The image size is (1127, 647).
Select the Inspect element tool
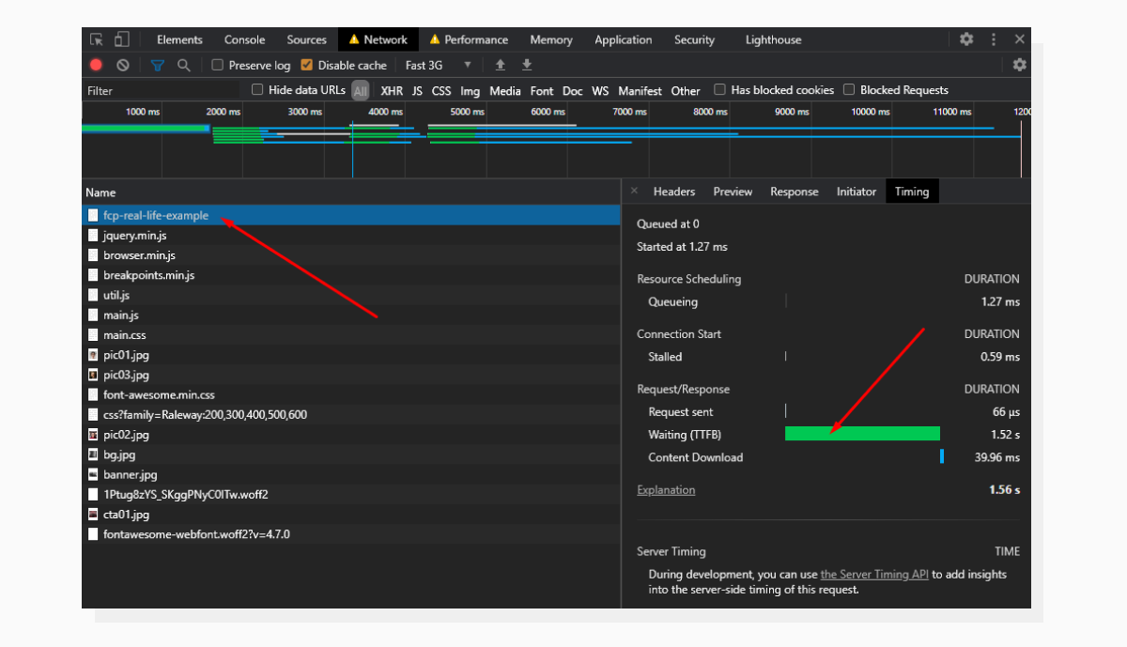[96, 39]
